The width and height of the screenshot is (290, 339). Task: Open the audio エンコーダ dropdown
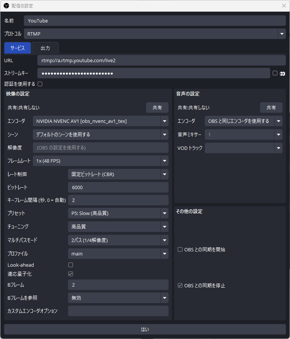[244, 121]
